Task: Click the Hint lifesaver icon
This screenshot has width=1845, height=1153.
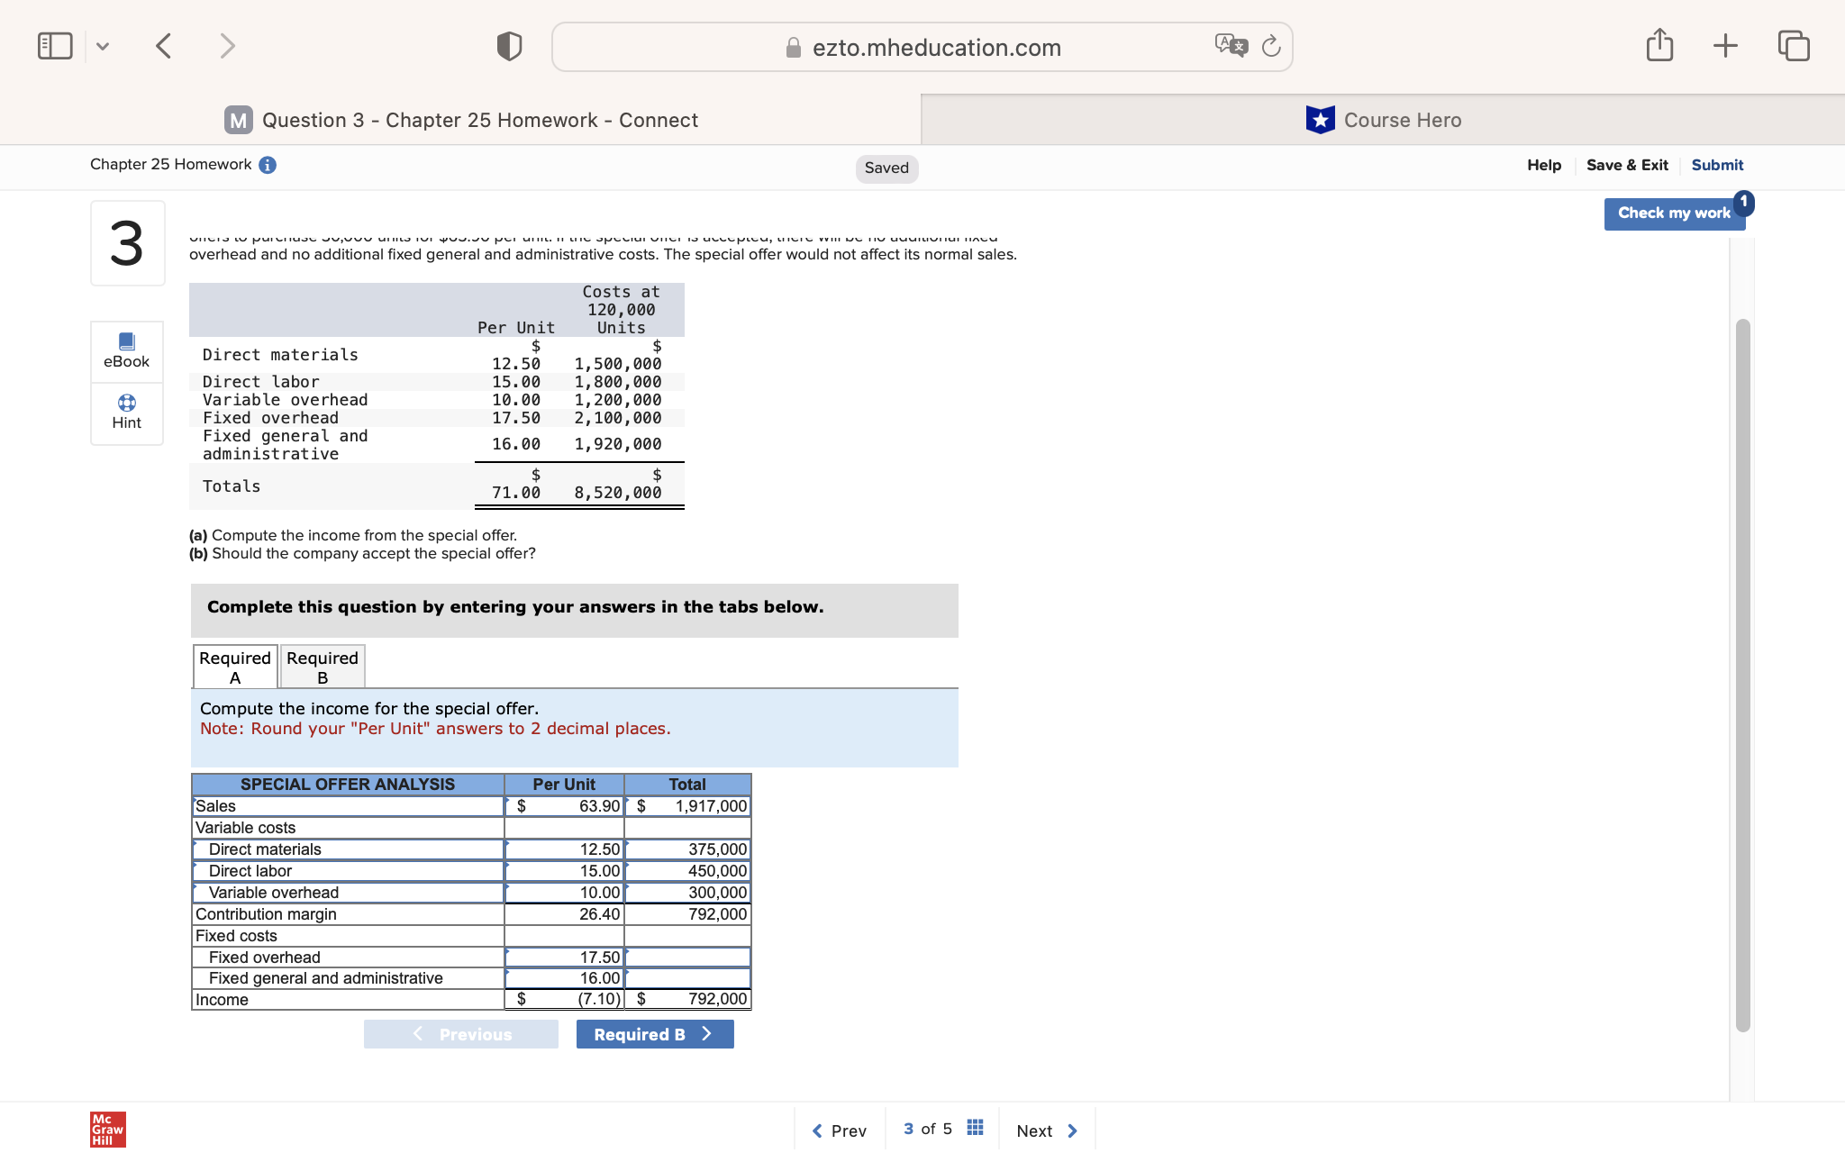Action: [x=127, y=403]
